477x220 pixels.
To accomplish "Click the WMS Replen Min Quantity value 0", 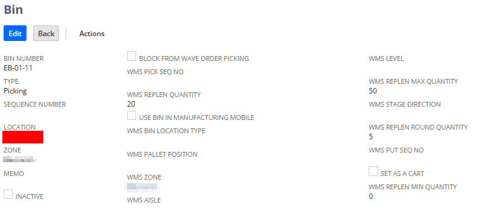I will pos(370,196).
